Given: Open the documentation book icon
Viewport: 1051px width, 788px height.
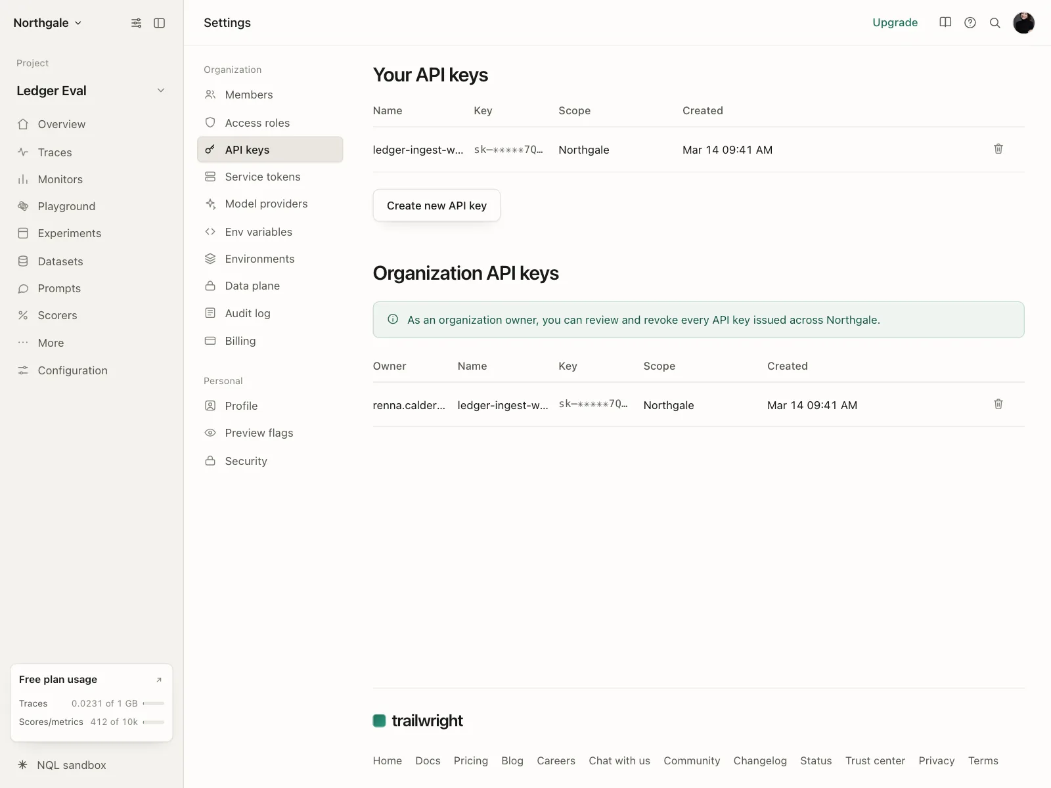Looking at the screenshot, I should pyautogui.click(x=945, y=23).
